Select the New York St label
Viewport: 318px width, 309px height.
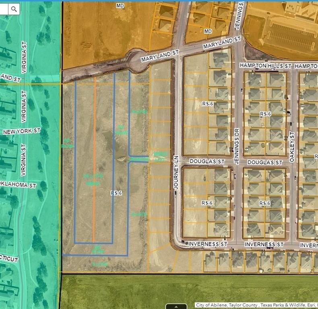pyautogui.click(x=22, y=131)
